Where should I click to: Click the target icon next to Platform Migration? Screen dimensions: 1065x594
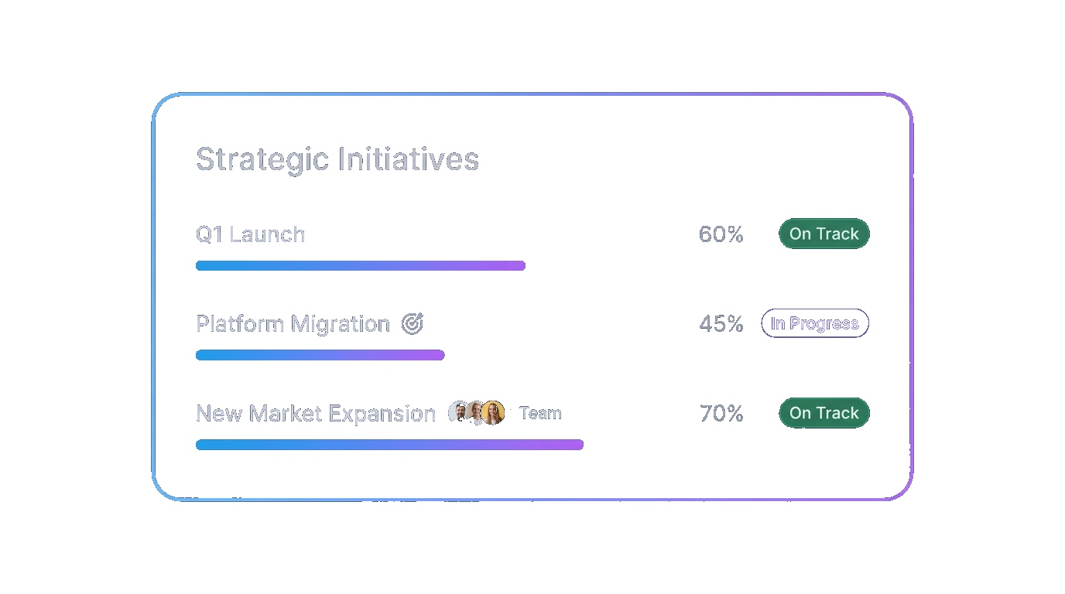click(412, 323)
